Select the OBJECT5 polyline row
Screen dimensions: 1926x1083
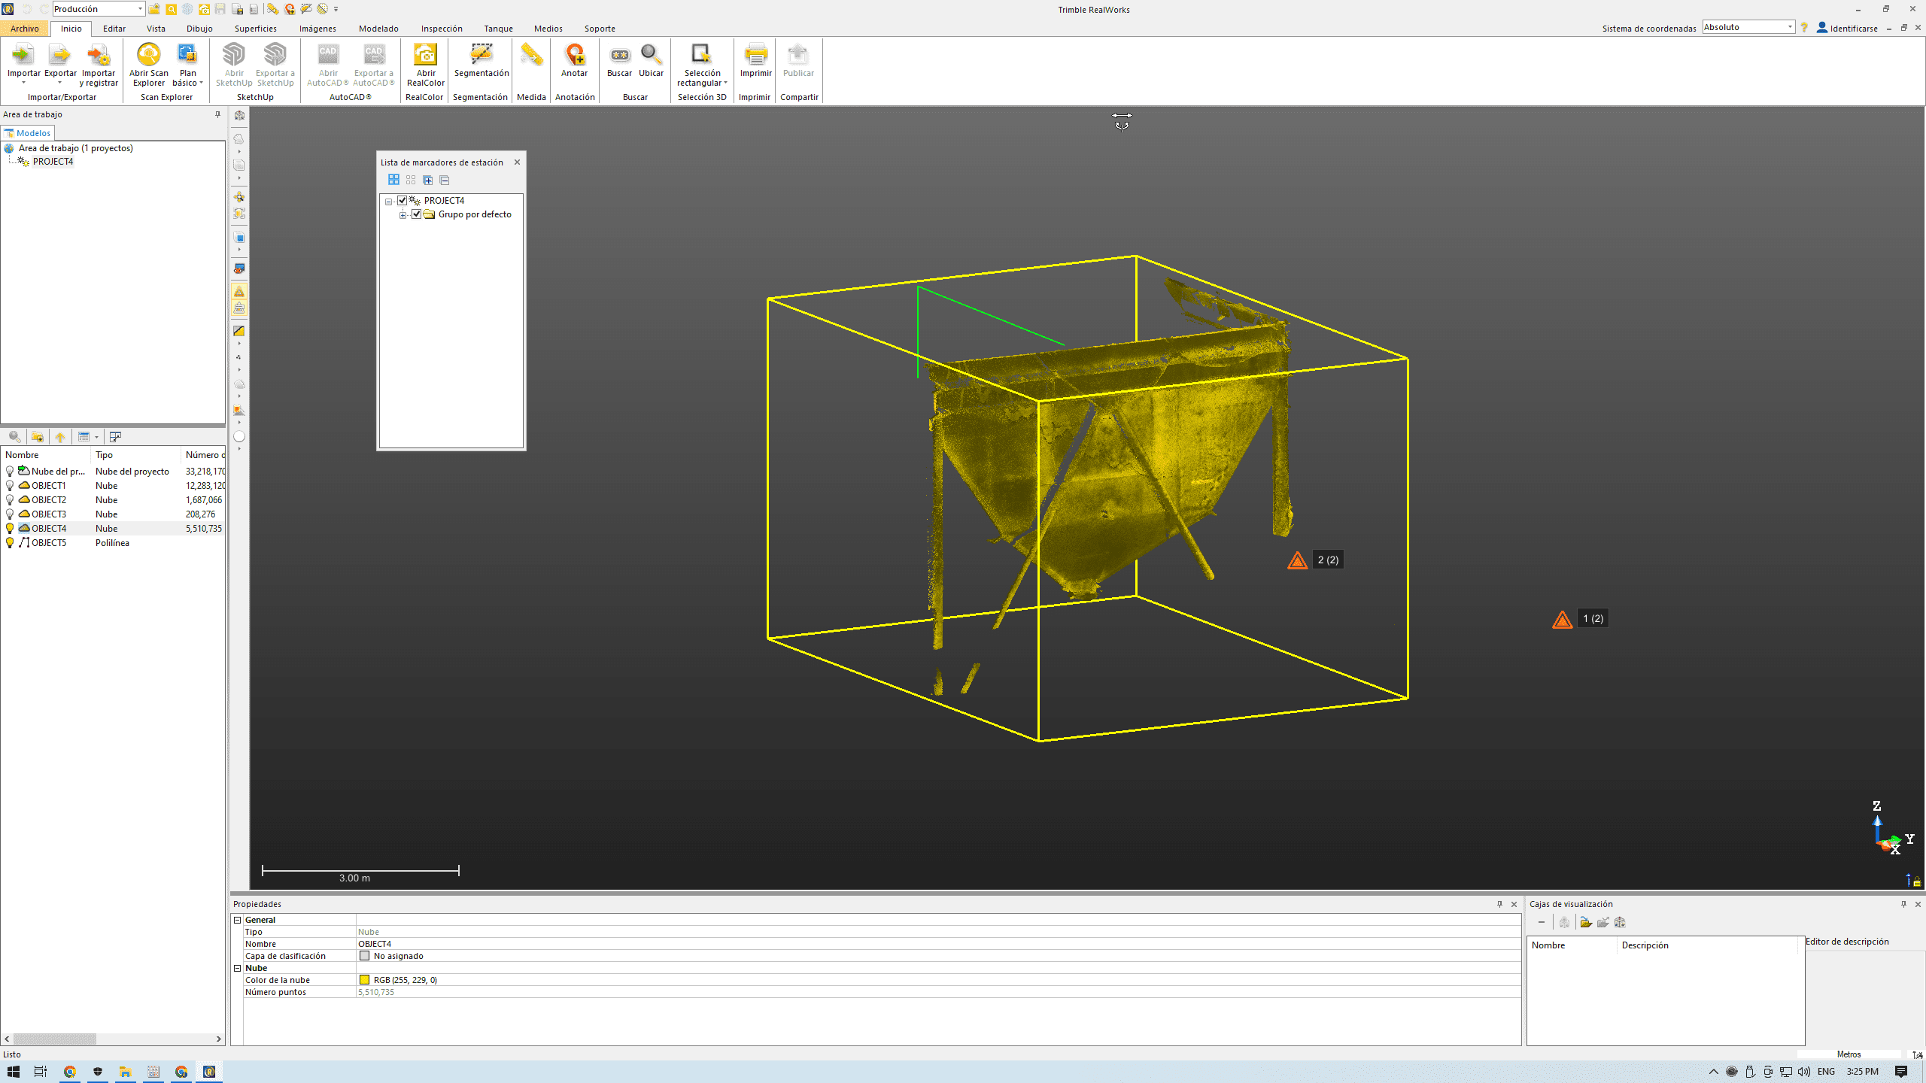click(x=49, y=543)
